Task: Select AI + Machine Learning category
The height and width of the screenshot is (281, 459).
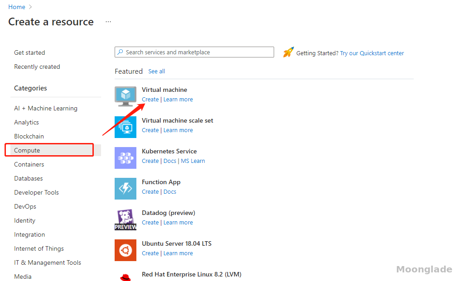Action: [x=46, y=108]
